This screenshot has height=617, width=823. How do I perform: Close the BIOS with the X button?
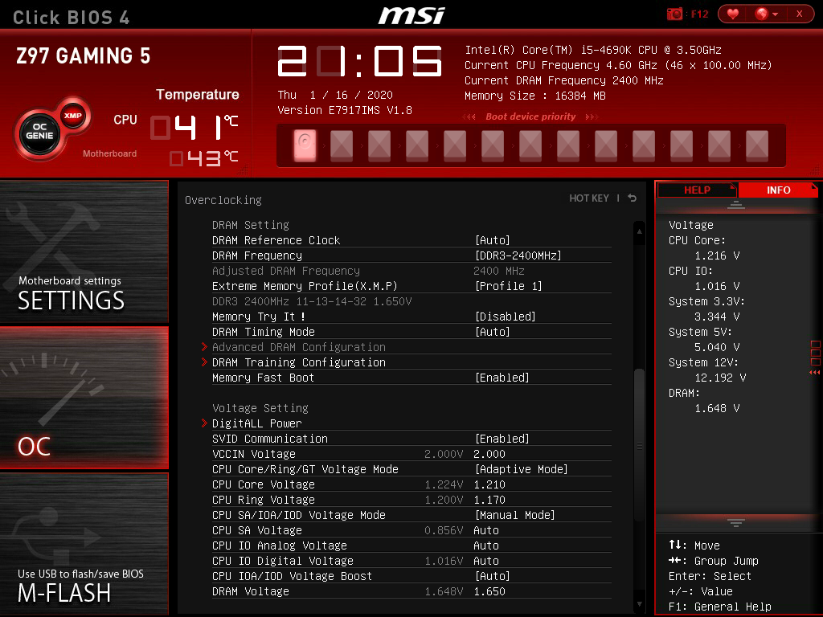pyautogui.click(x=800, y=14)
